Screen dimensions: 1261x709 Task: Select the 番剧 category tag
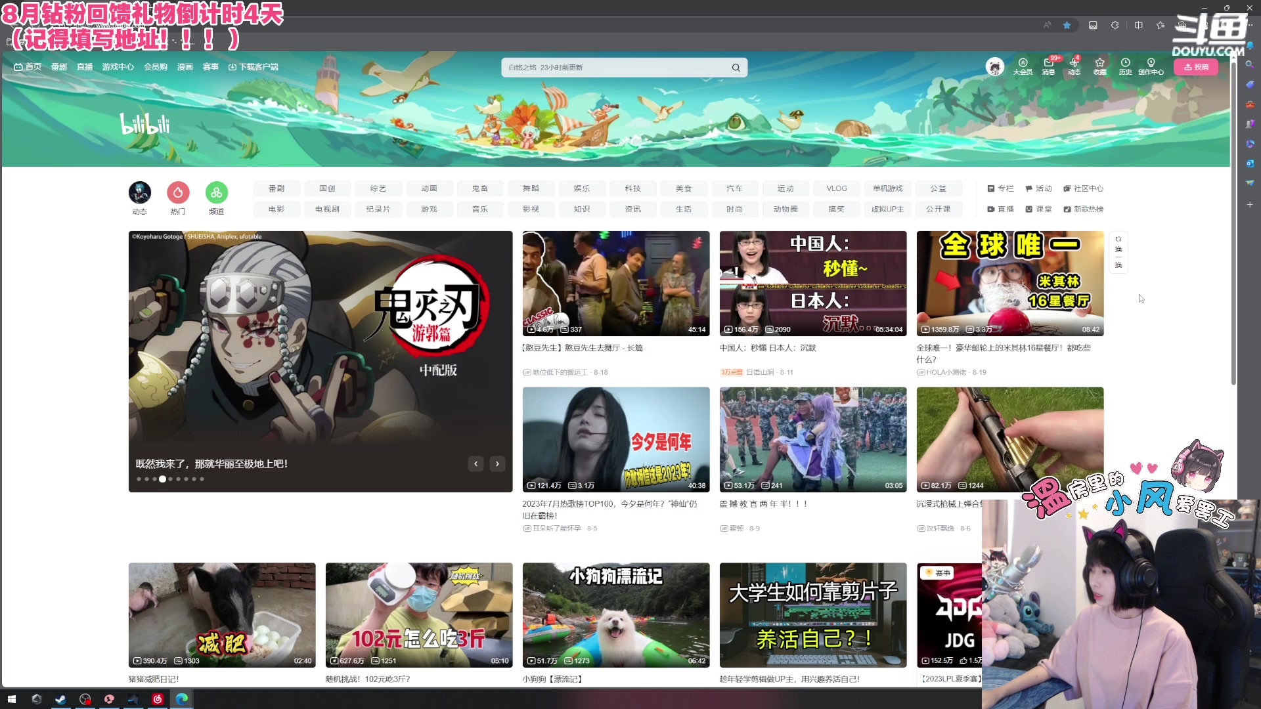[x=277, y=188]
